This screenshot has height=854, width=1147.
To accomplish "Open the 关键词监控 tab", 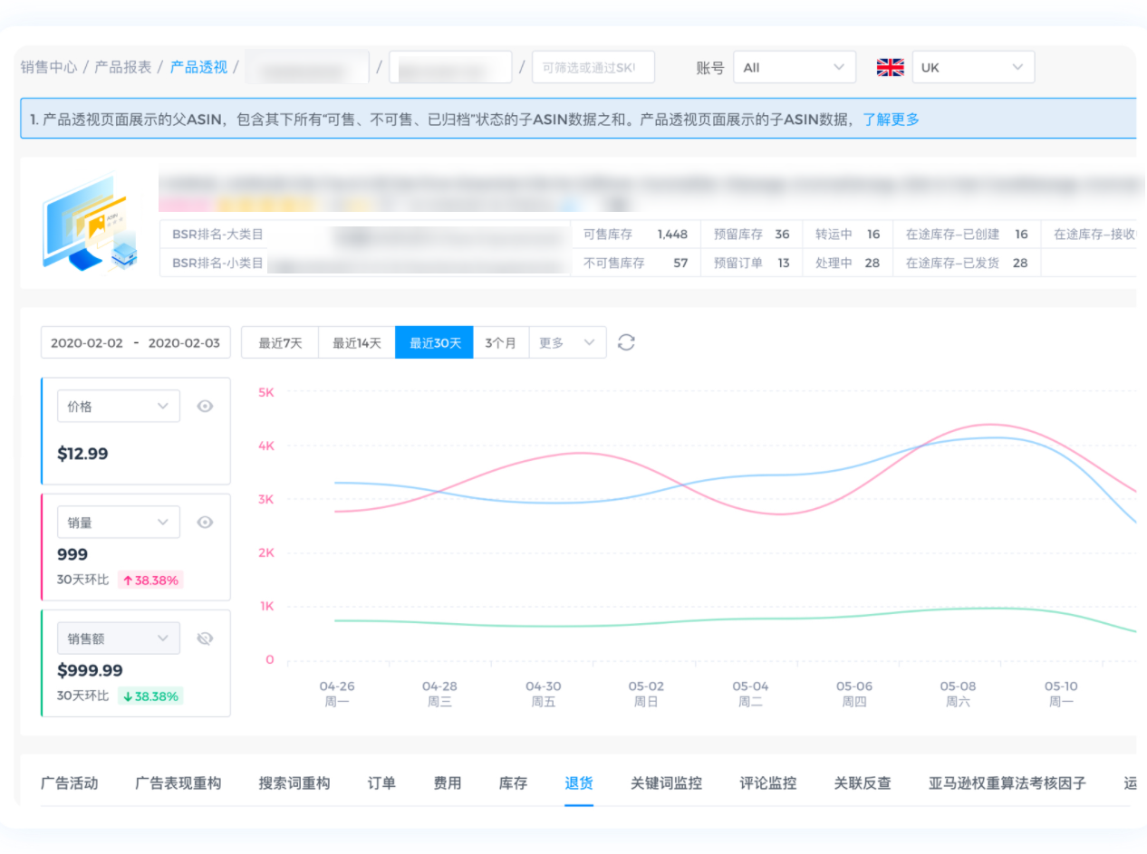I will click(x=666, y=783).
